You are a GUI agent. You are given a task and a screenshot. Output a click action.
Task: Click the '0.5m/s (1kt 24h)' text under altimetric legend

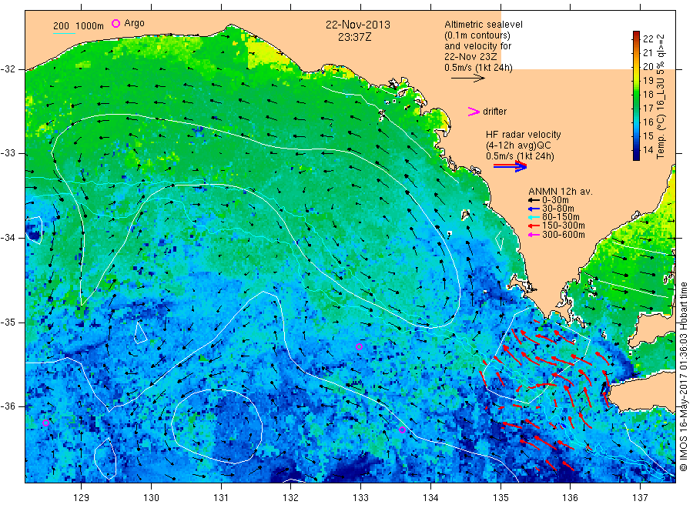478,68
